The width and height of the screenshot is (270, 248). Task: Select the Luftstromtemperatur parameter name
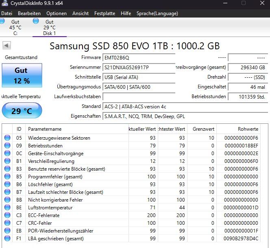click(x=50, y=208)
